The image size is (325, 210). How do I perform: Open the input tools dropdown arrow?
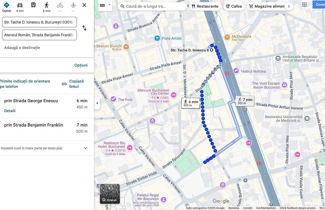[110, 5]
